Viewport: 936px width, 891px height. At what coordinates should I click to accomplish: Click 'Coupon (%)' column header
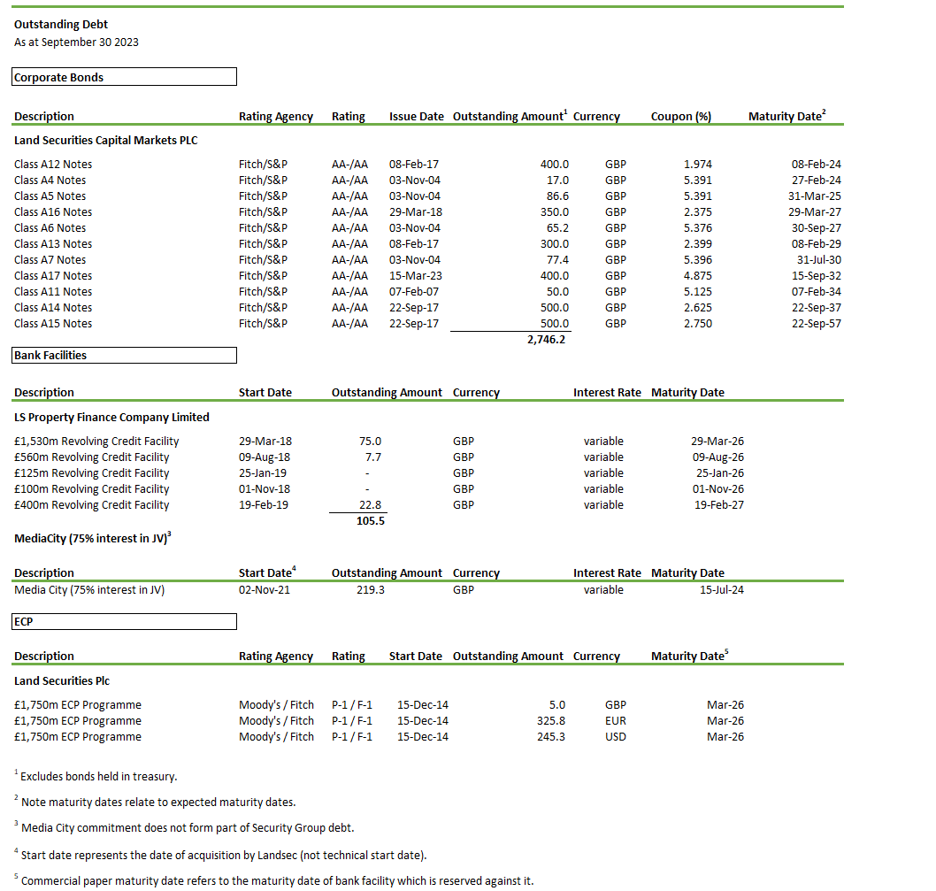pos(681,117)
